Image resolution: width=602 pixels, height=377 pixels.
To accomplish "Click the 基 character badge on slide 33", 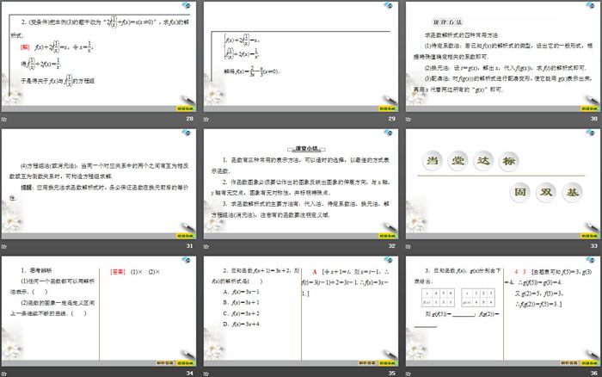I will click(572, 192).
